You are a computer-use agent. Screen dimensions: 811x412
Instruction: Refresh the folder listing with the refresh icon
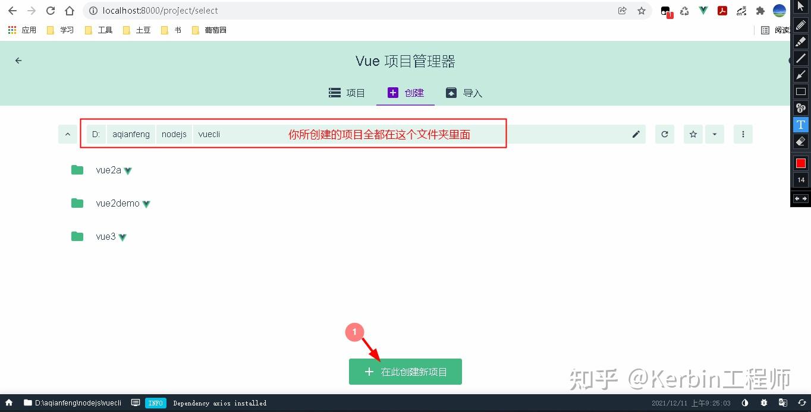(664, 134)
